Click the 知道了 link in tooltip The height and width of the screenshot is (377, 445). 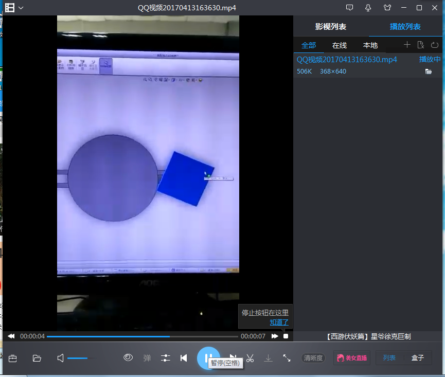coord(279,322)
